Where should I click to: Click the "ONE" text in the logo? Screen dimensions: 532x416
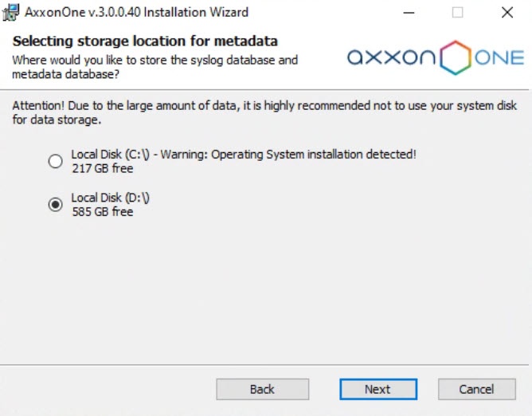[x=499, y=57]
